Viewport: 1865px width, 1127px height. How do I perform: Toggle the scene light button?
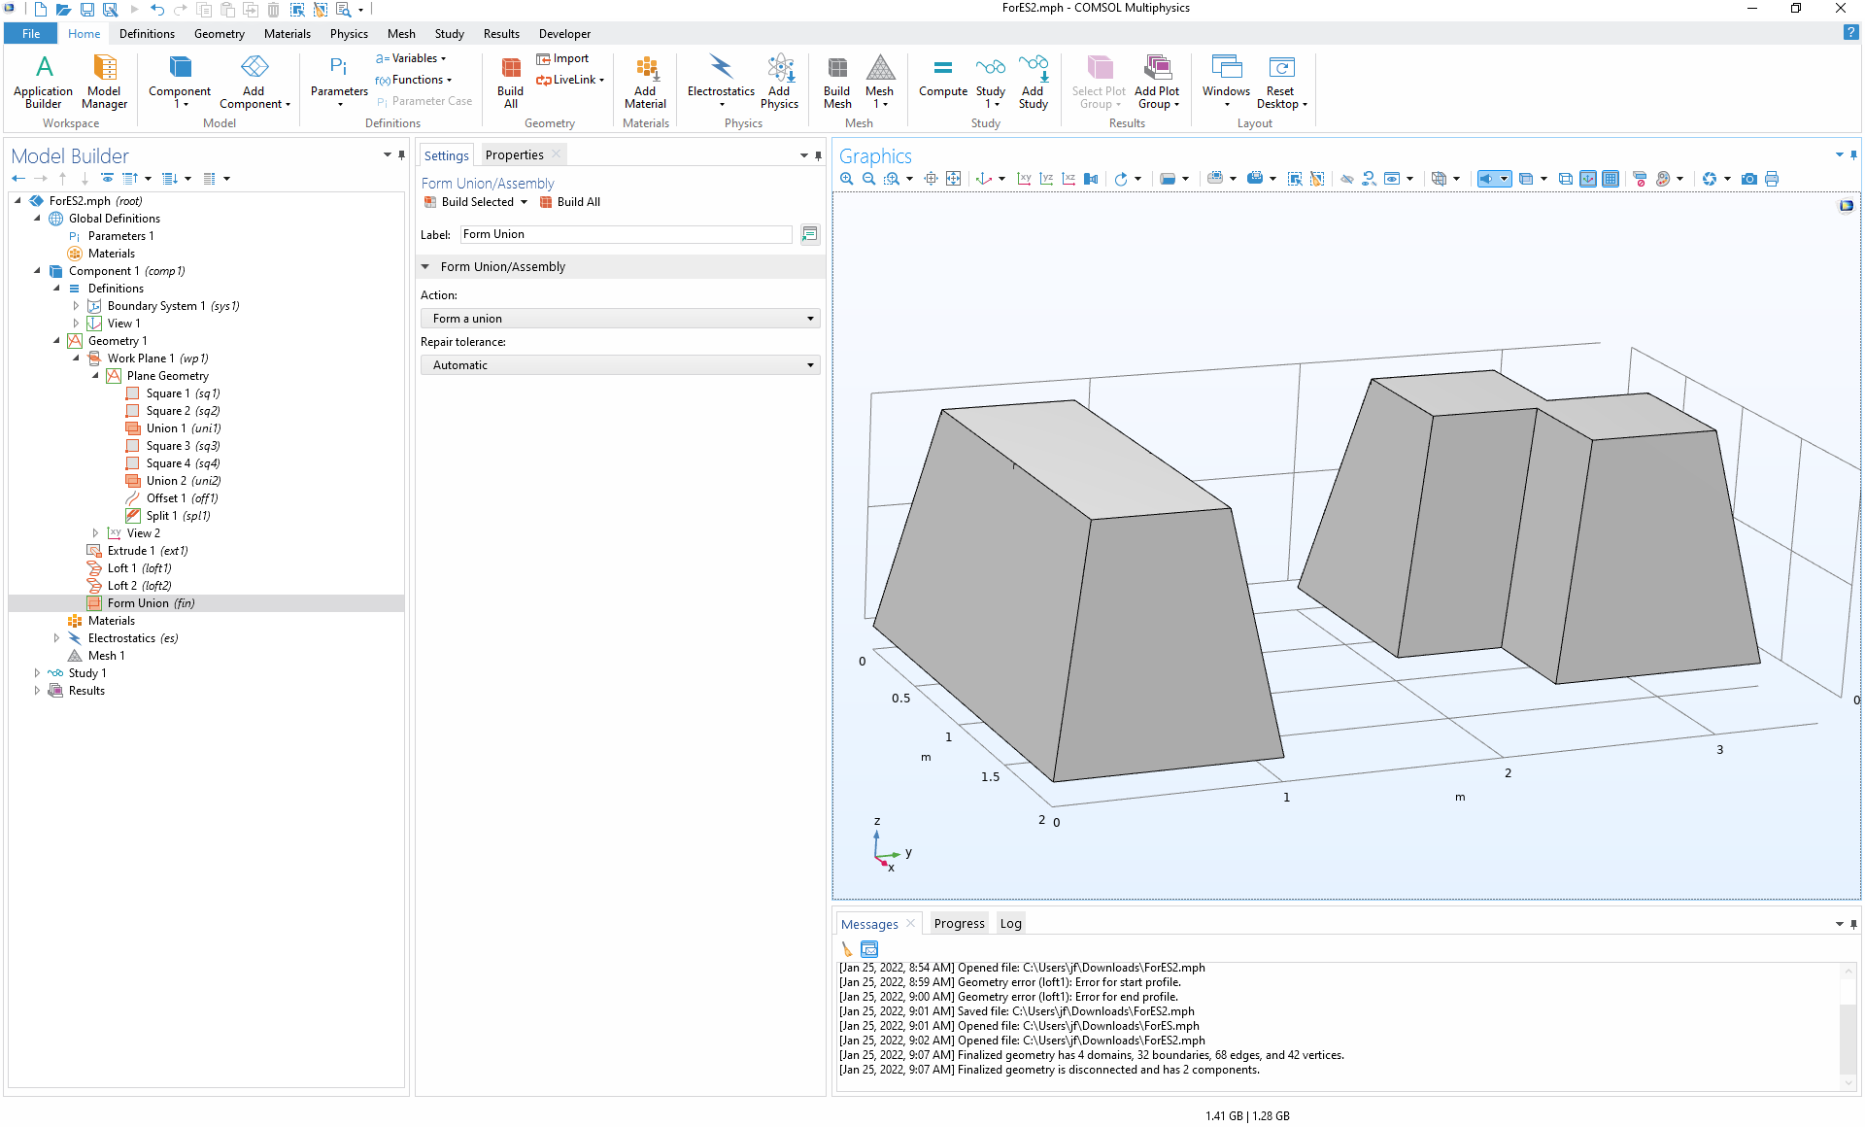coord(1486,179)
